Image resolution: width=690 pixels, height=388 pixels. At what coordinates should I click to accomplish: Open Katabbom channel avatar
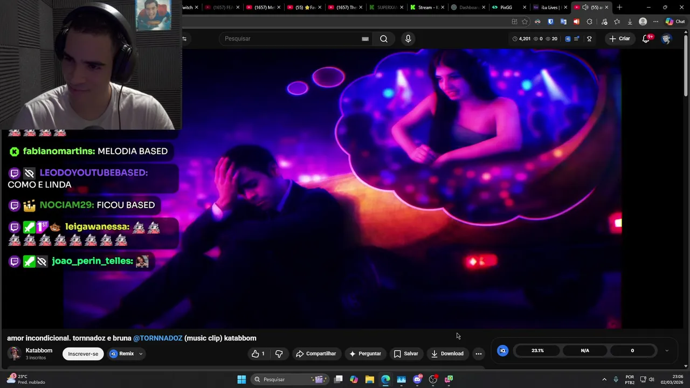pos(14,354)
